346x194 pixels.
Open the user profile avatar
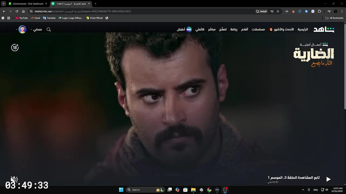pos(22,29)
